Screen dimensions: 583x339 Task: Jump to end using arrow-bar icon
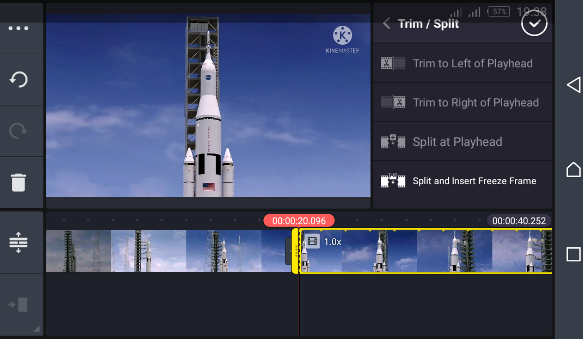tap(18, 305)
